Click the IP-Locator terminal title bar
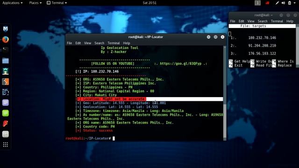This screenshot has width=299, height=168. (146, 37)
